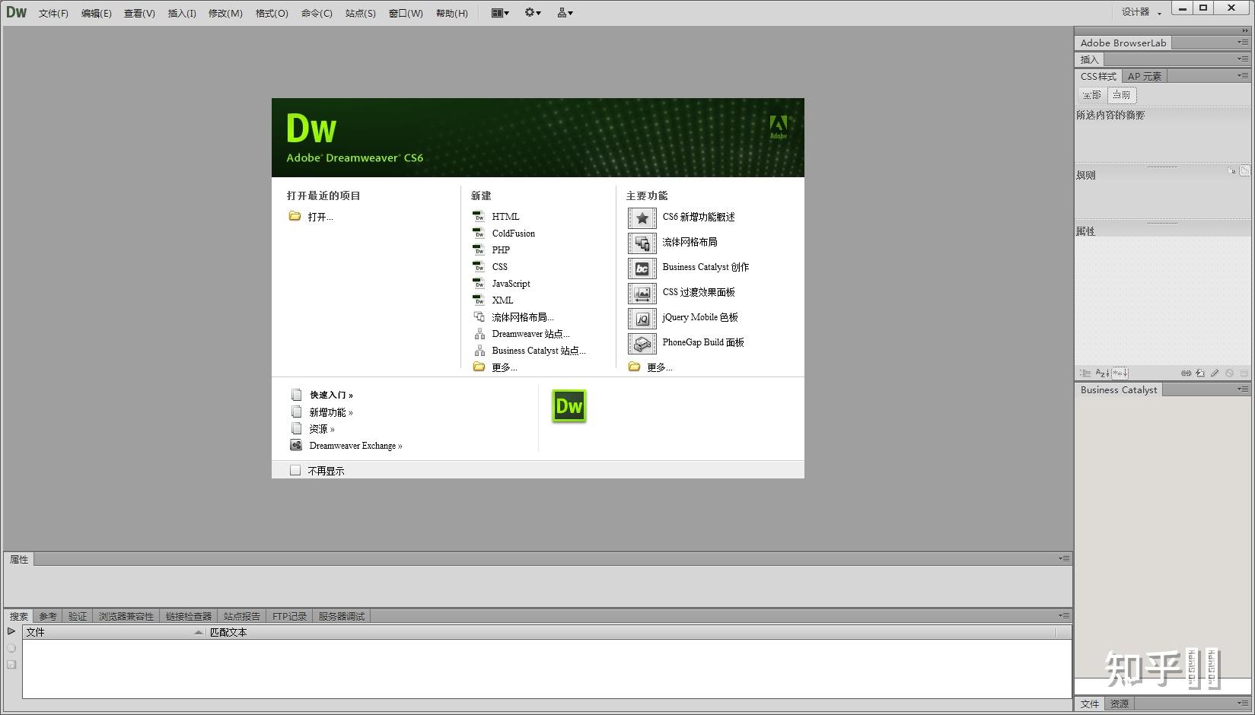Click the 快速入门 » link
This screenshot has height=715, width=1255.
(x=331, y=395)
